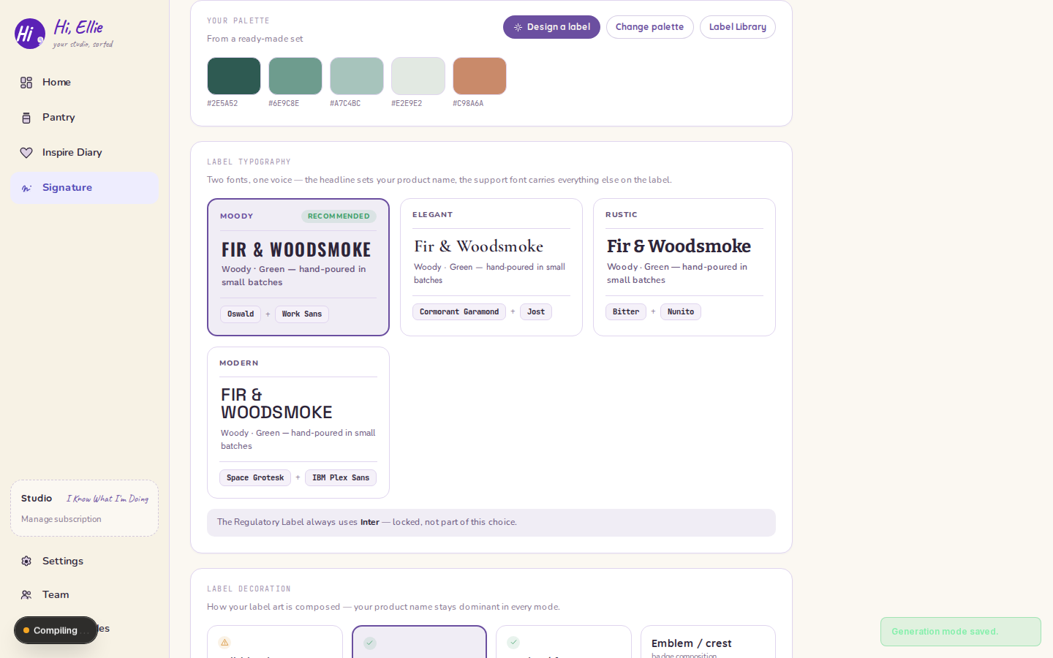Click the Settings gear icon
The image size is (1053, 658).
point(26,561)
